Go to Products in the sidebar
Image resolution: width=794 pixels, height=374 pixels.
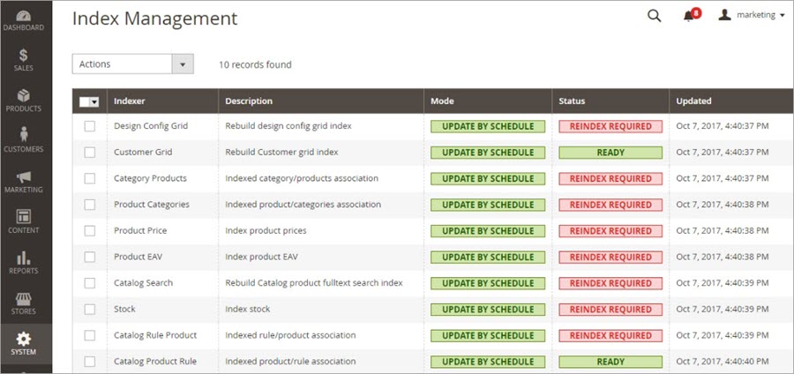pyautogui.click(x=24, y=100)
